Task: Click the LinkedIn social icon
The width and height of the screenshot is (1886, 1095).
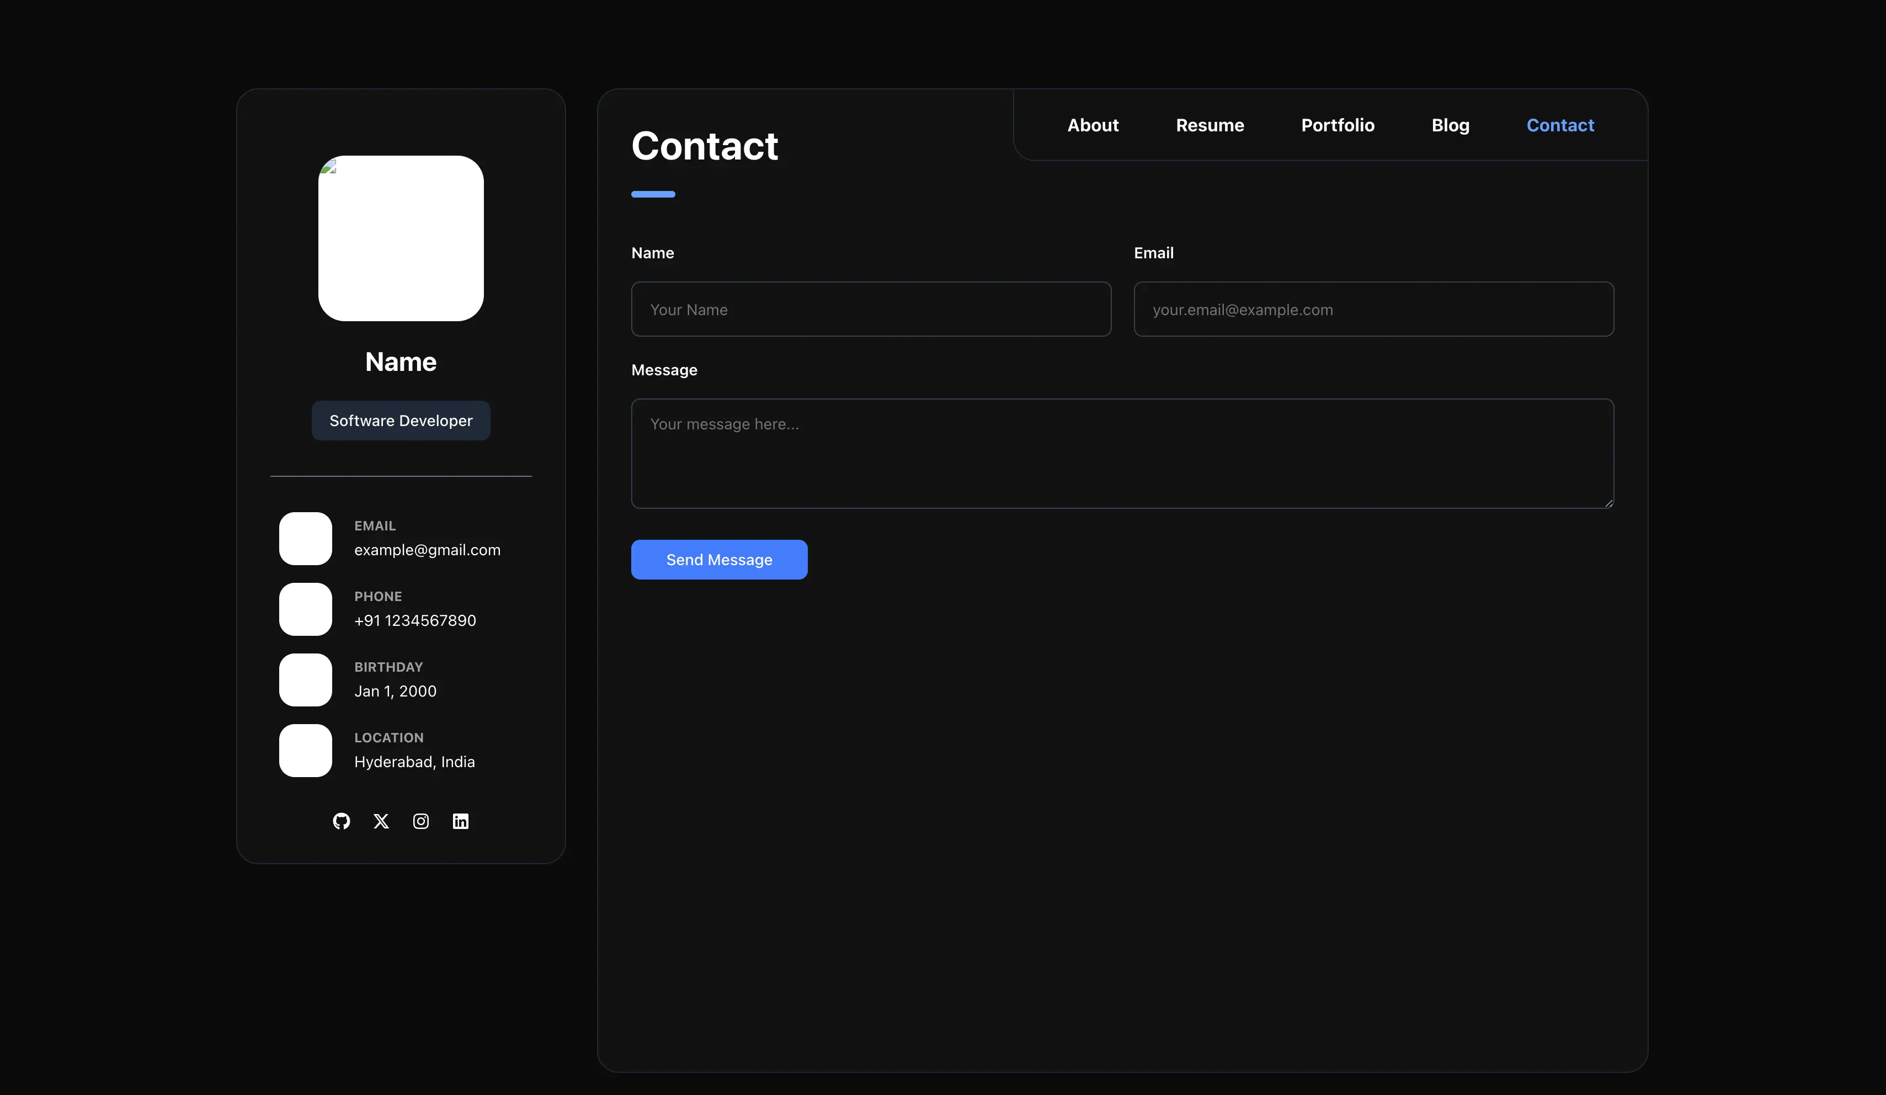Action: 460,821
